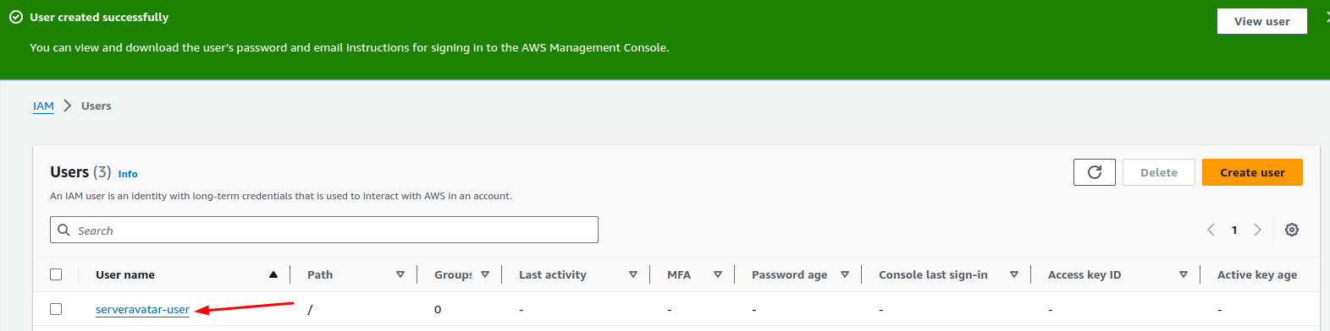The height and width of the screenshot is (331, 1330).
Task: Go to previous page arrow
Action: click(x=1211, y=230)
